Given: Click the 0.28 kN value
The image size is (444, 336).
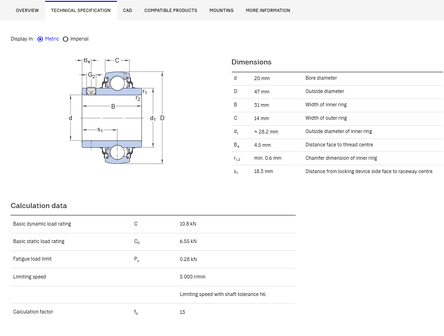Looking at the screenshot, I should [188, 259].
